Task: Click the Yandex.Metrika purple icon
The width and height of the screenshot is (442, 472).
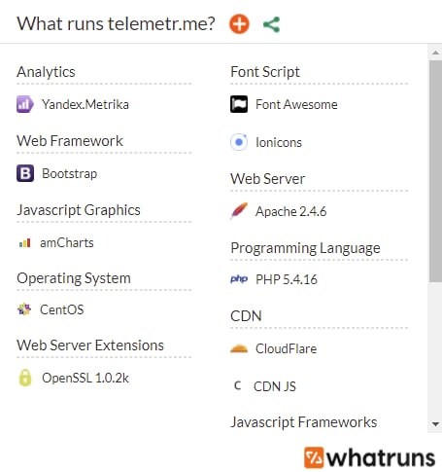Action: (x=25, y=104)
